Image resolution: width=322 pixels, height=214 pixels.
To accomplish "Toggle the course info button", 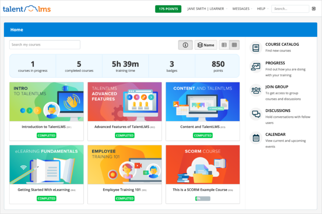I will [x=185, y=45].
